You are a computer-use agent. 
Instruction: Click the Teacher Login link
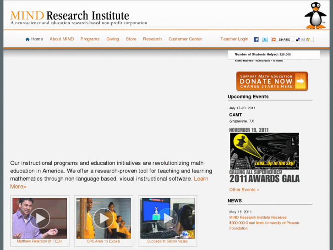pos(234,39)
